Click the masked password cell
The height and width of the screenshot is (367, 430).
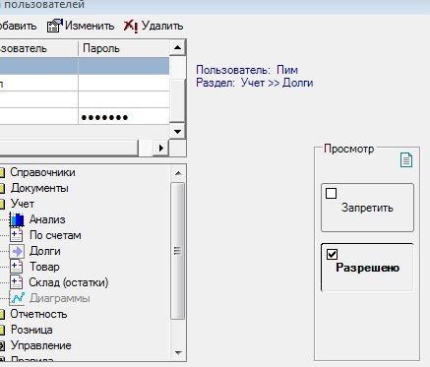pyautogui.click(x=124, y=117)
